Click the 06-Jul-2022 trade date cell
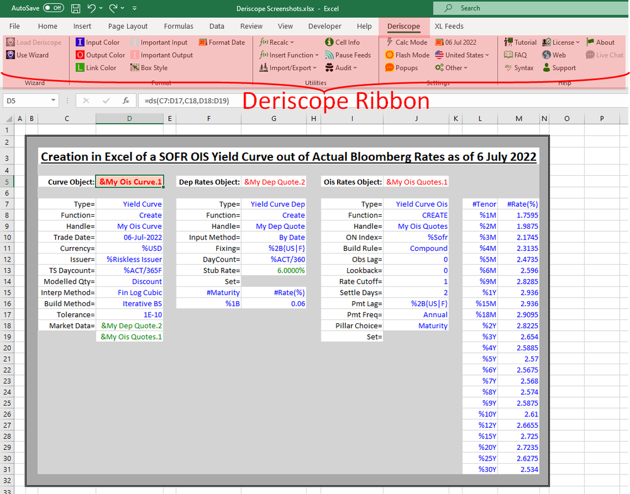This screenshot has width=630, height=494. (x=129, y=237)
